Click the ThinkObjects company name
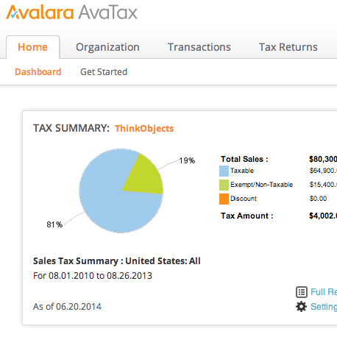This screenshot has height=337, width=337. (144, 129)
